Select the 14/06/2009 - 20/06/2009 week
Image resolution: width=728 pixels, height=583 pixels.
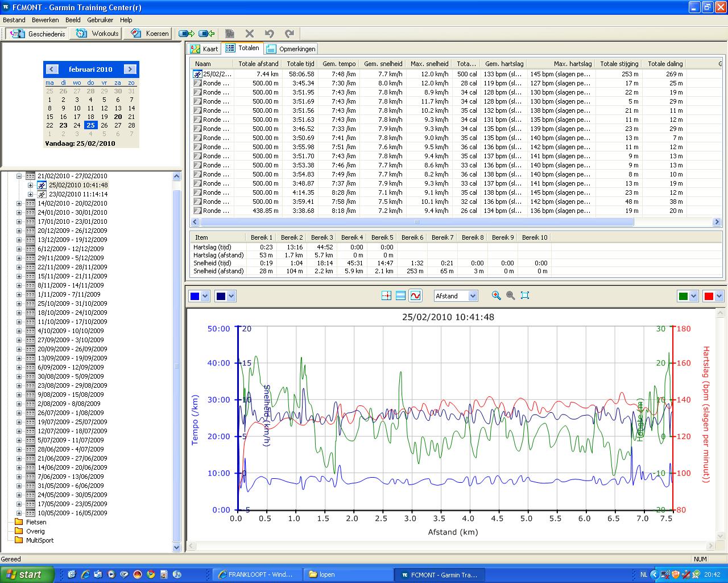coord(72,467)
